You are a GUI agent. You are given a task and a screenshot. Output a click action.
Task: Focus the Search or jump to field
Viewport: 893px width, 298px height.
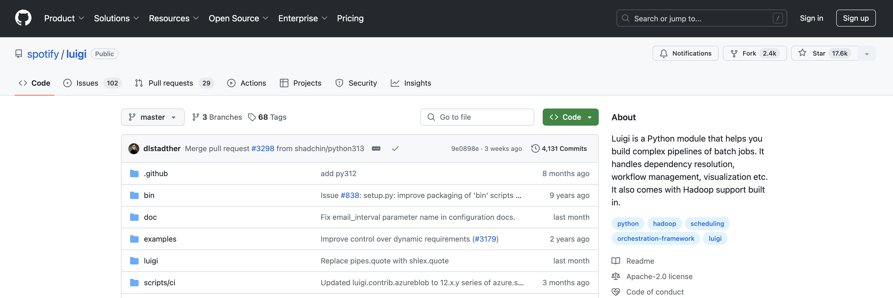[x=702, y=18]
